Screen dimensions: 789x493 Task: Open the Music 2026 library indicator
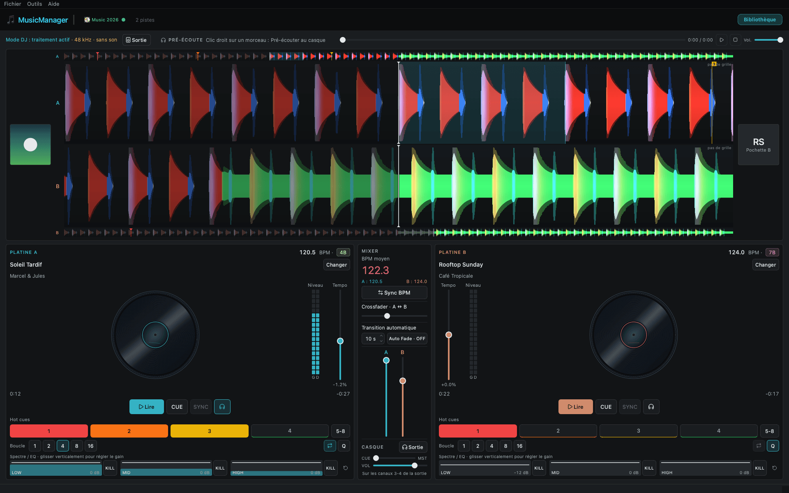[x=104, y=20]
